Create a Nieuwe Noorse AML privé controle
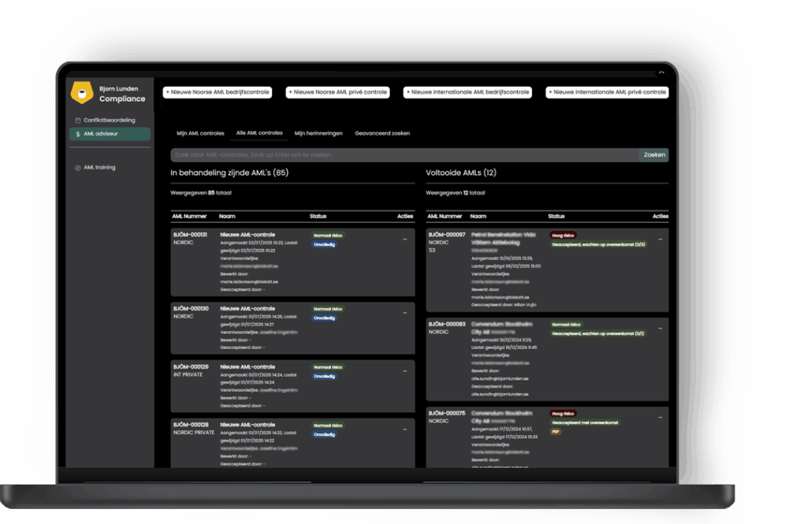The width and height of the screenshot is (807, 524). point(338,92)
